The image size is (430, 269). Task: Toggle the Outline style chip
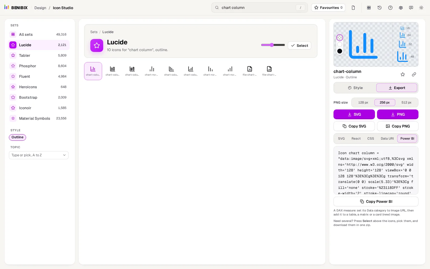click(x=17, y=137)
